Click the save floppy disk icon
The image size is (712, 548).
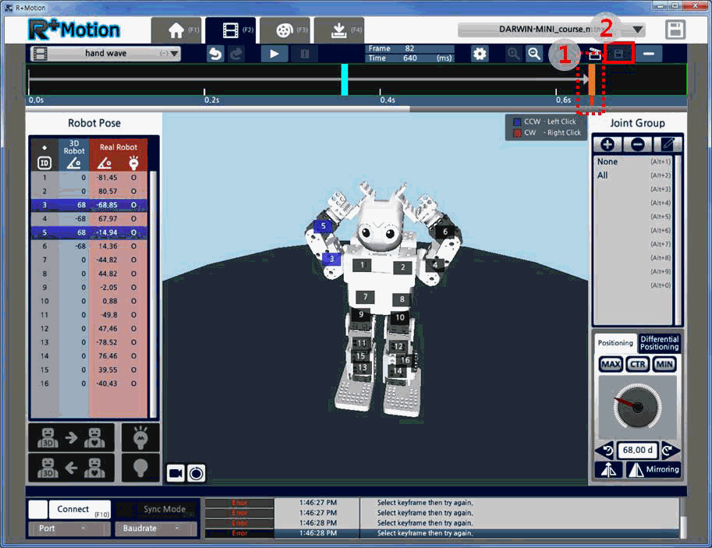(675, 30)
